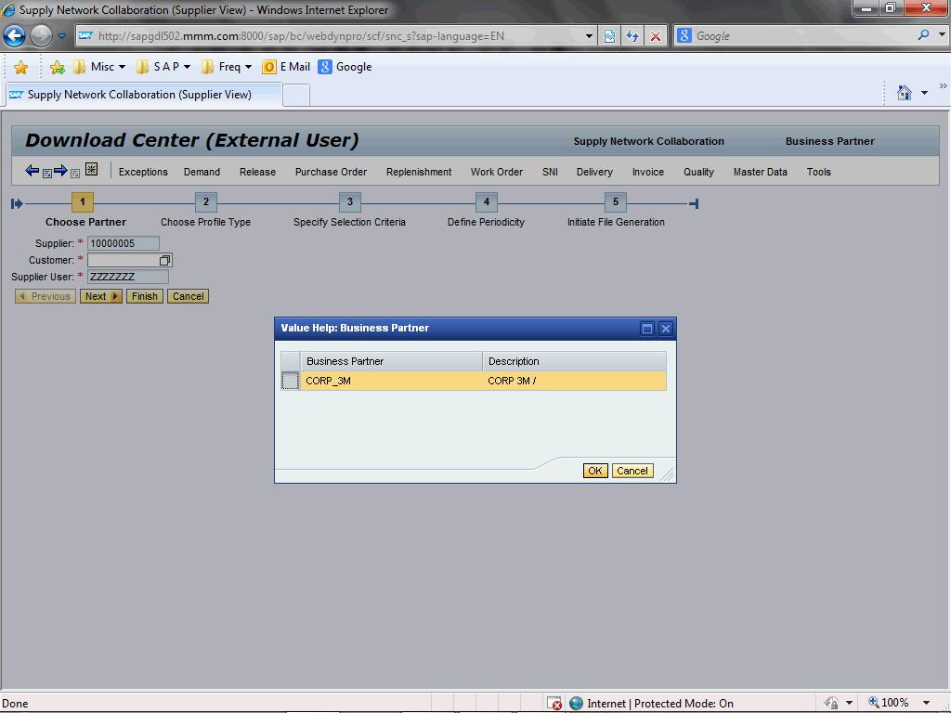The image size is (951, 713).
Task: Click the SAP navigate forward blue arrow
Action: click(60, 171)
